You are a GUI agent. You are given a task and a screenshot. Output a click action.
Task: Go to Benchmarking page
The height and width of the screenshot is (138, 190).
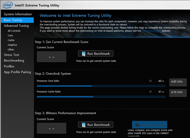click(x=14, y=61)
